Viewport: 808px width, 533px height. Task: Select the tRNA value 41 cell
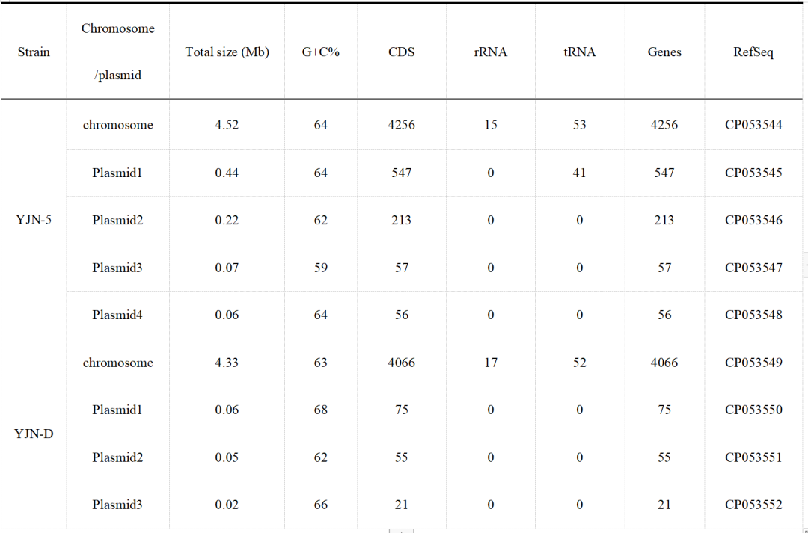(580, 173)
